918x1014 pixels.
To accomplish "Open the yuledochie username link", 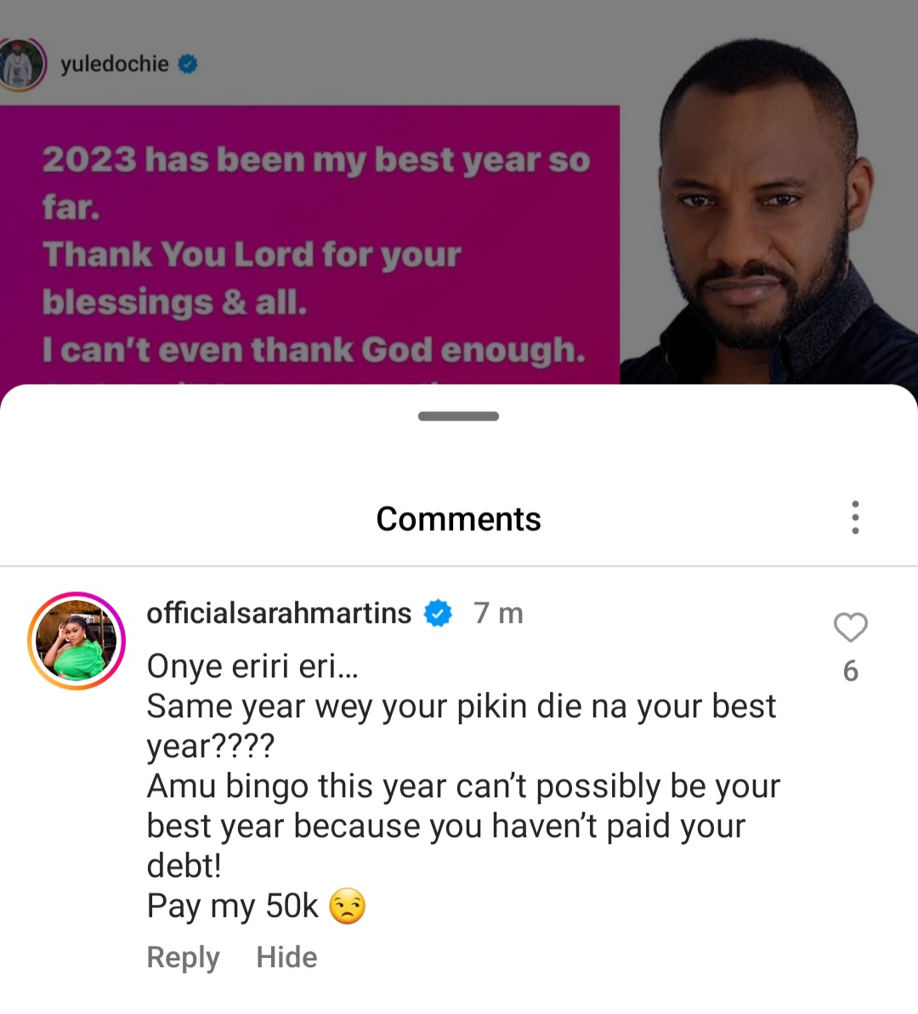I will [x=115, y=64].
